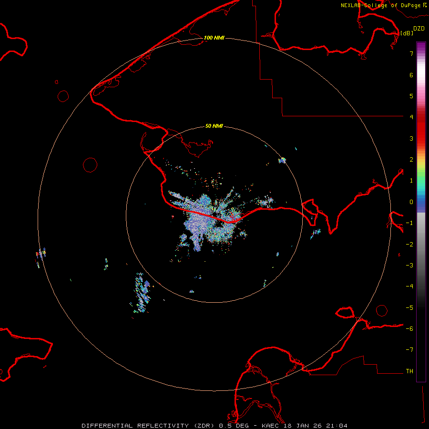Click the "DIFFERENTIAL REFLECTIVITY" caption text
429x429 pixels.
tap(135, 426)
